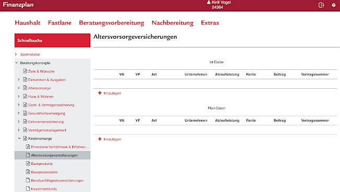340x192 pixels.
Task: Expand the Einkommenssicherung node
Action: click(x=19, y=122)
